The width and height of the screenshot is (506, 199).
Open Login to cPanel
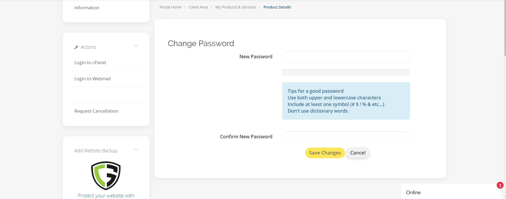point(90,63)
